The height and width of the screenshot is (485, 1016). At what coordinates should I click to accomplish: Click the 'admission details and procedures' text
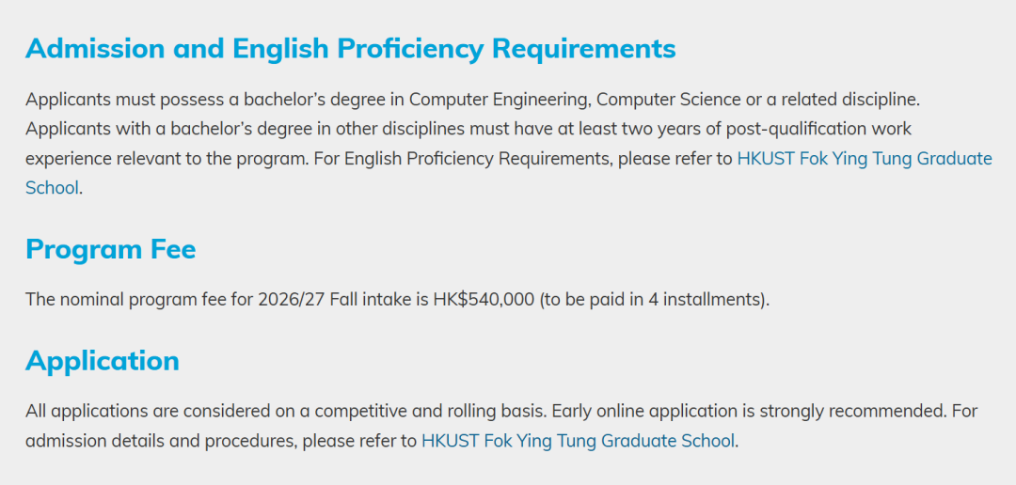[x=162, y=442]
